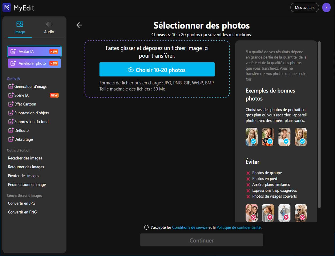Accept the terms of service checkbox
The image size is (335, 256).
[x=146, y=227]
